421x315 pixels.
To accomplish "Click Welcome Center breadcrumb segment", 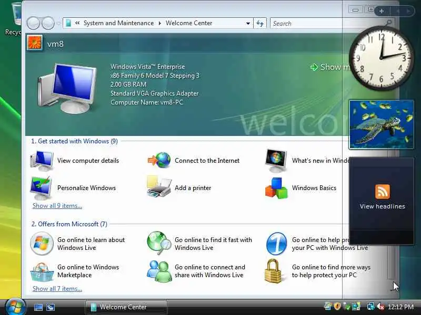I will pyautogui.click(x=189, y=23).
